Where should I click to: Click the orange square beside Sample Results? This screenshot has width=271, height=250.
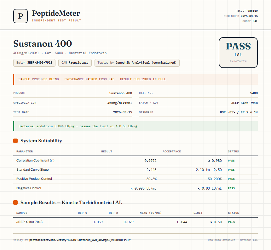15,202
